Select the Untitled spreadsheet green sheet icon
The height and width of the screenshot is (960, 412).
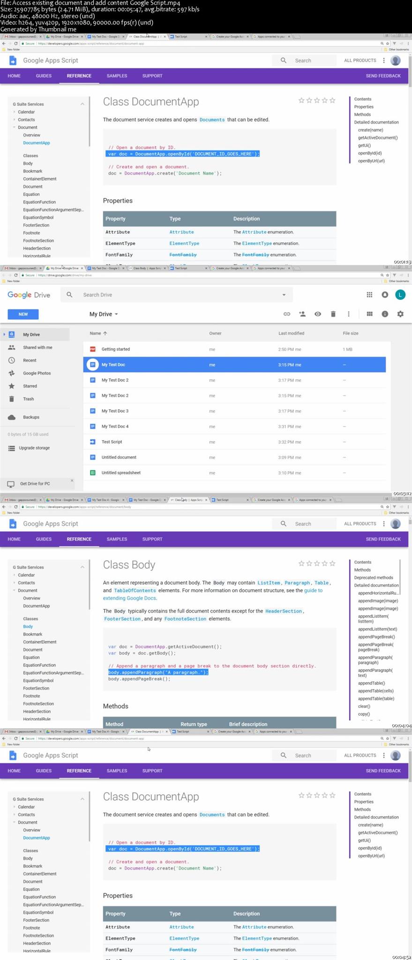point(93,473)
